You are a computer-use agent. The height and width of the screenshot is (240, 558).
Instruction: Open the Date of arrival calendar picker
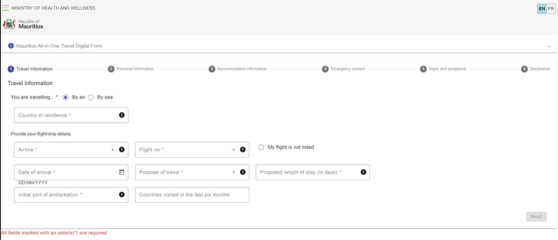(x=122, y=172)
